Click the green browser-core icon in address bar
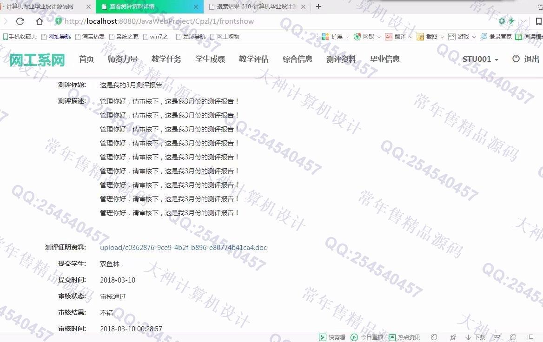The width and height of the screenshot is (543, 342). coord(502,21)
